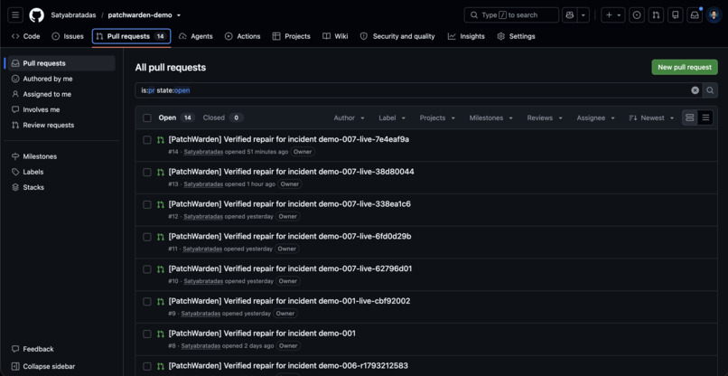Select the Pull requests tab
The height and width of the screenshot is (376, 728).
point(131,36)
